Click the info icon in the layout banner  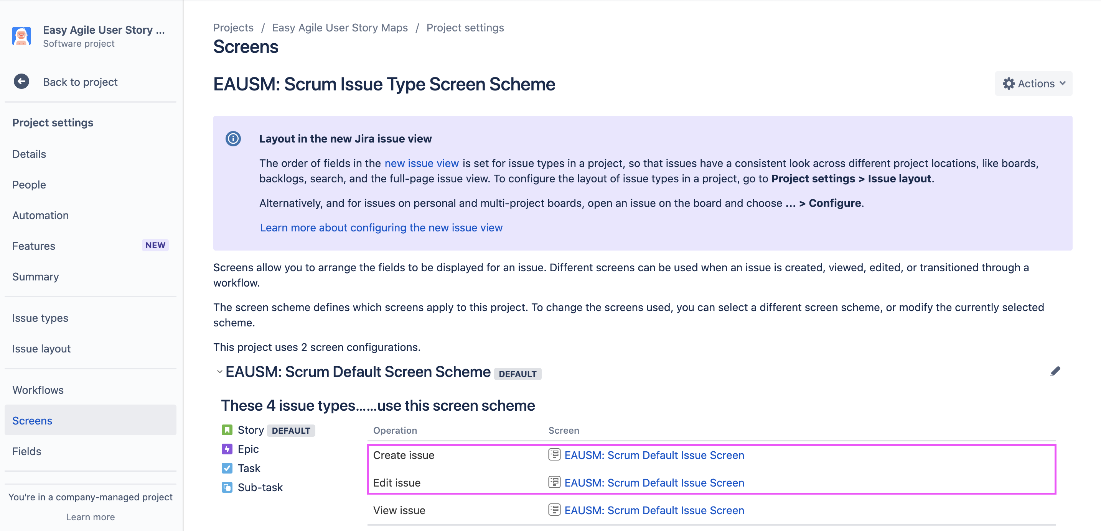point(233,139)
